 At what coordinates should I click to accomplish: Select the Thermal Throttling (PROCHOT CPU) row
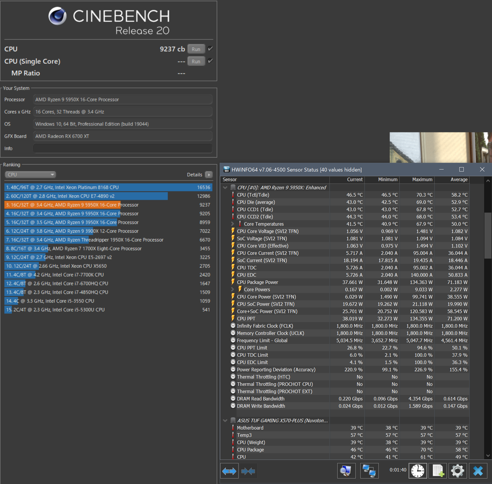click(x=345, y=384)
